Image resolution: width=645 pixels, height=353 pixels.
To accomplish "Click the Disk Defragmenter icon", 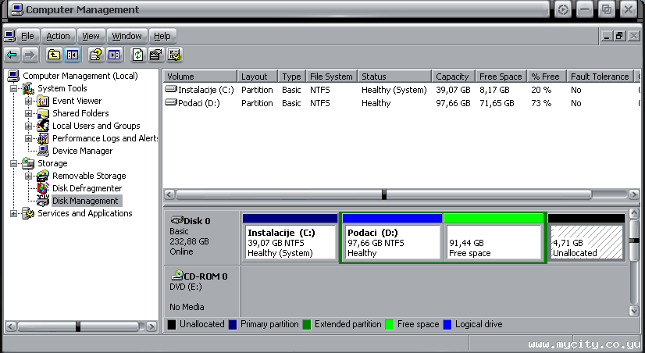I will coord(43,188).
